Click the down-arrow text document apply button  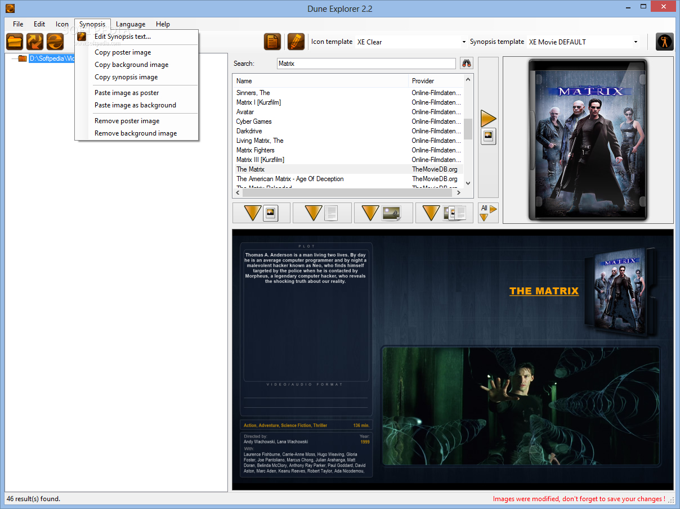click(x=322, y=213)
